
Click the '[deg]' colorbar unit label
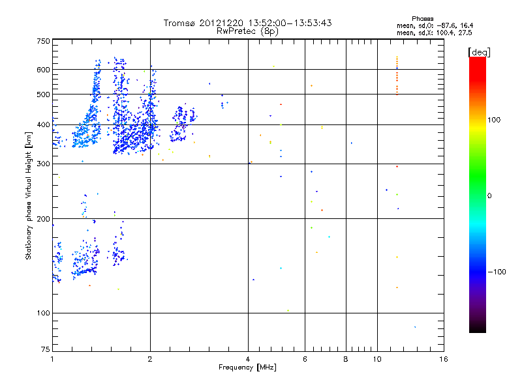tap(479, 52)
